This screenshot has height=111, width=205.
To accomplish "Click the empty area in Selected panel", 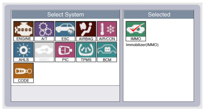I will click(158, 74).
